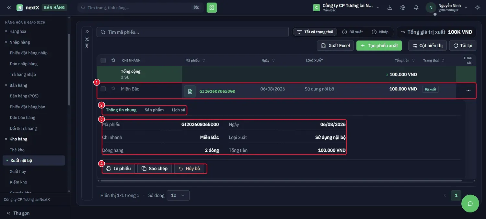The width and height of the screenshot is (486, 219).
Task: Filter vouchers by Nháp status
Action: [380, 32]
